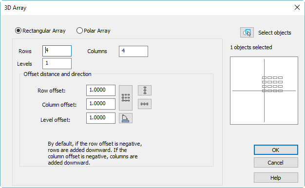This screenshot has width=305, height=188.
Task: Click the 'Select objects' label
Action: [275, 33]
